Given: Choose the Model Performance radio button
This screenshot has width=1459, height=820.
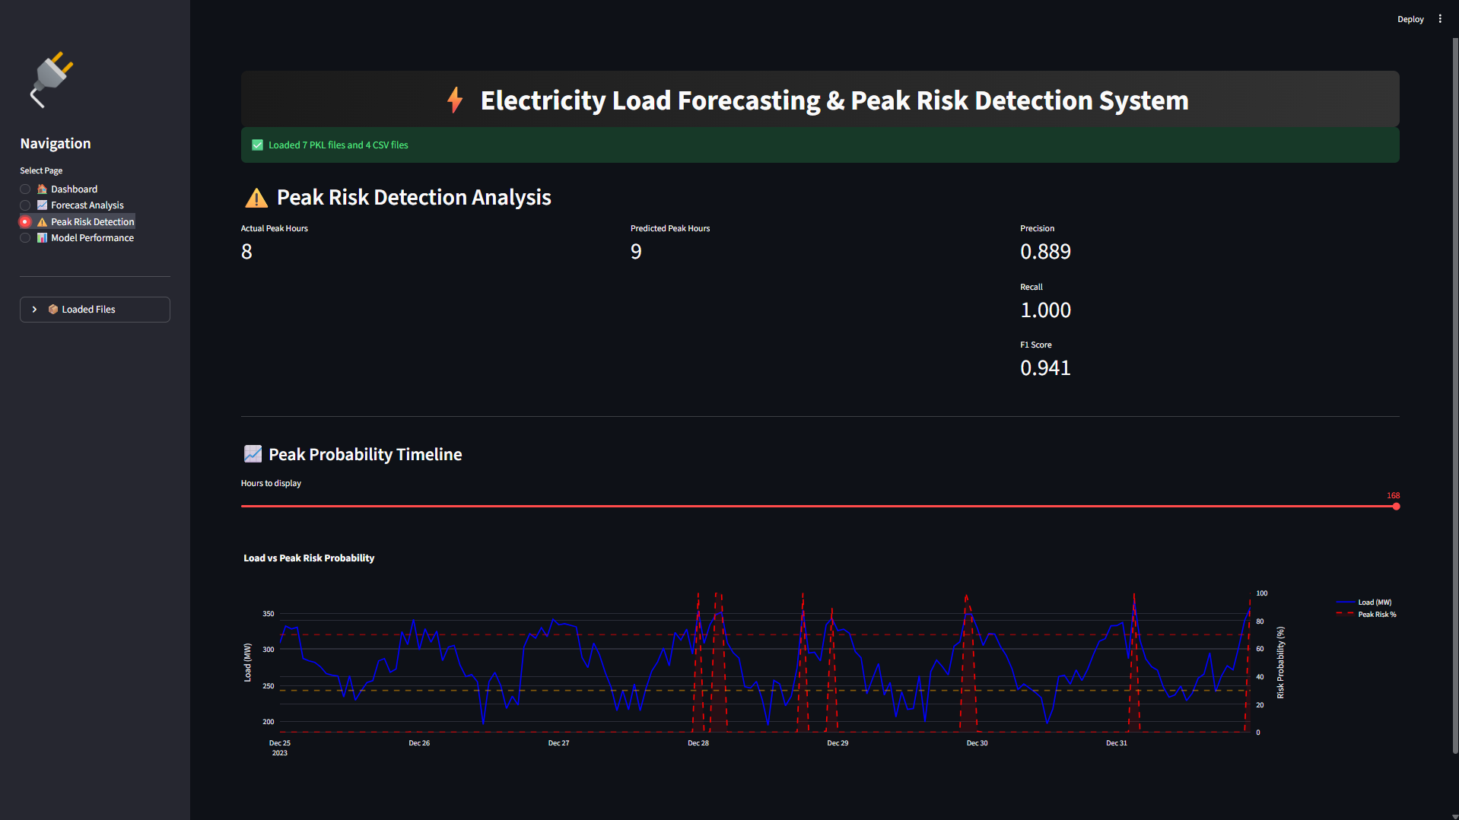Looking at the screenshot, I should click(25, 238).
